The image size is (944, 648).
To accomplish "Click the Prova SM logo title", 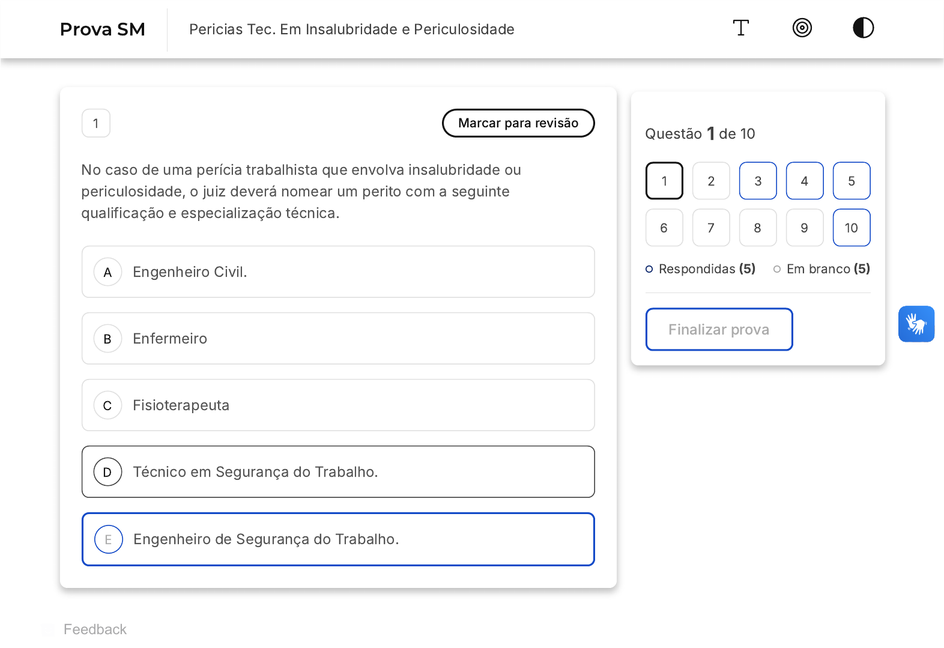I will [x=103, y=29].
